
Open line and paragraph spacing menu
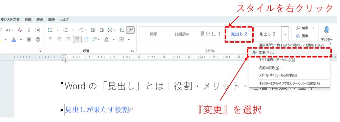(96, 40)
